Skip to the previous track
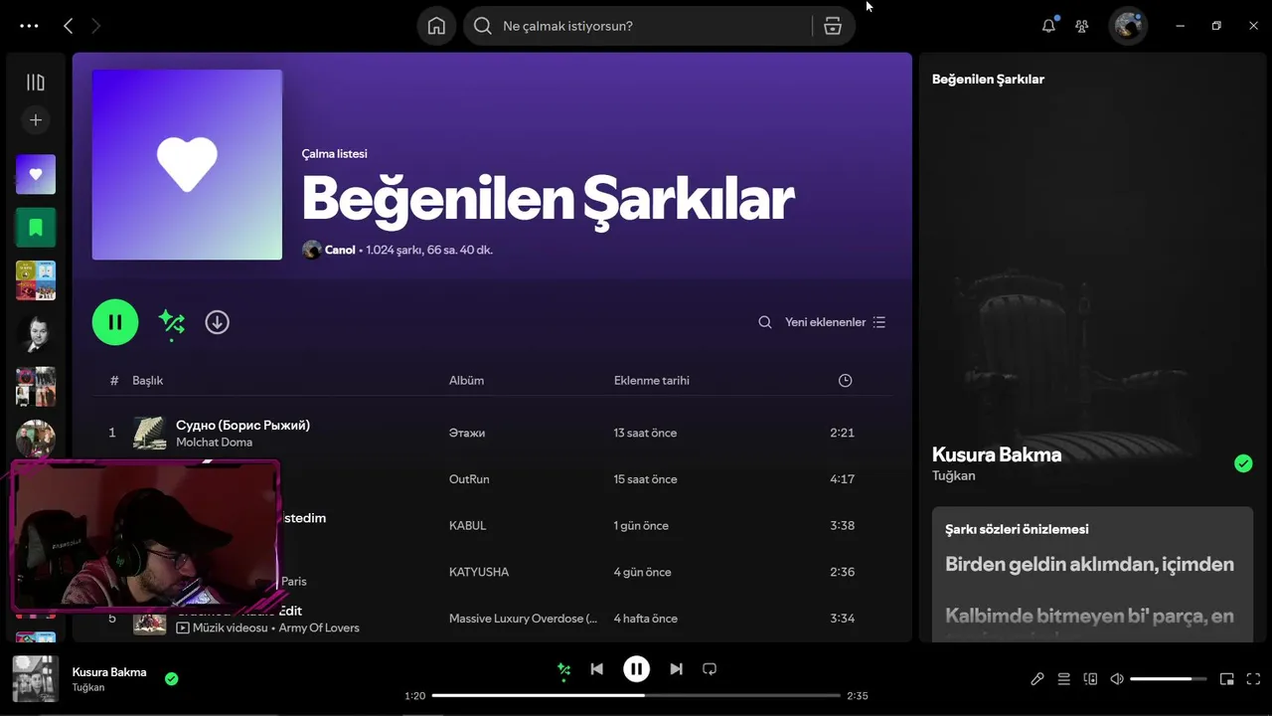The width and height of the screenshot is (1272, 716). pyautogui.click(x=596, y=669)
